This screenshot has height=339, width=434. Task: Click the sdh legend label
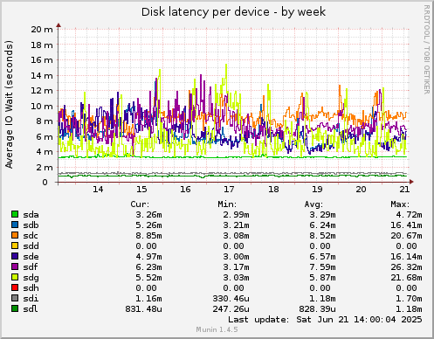[31, 288]
